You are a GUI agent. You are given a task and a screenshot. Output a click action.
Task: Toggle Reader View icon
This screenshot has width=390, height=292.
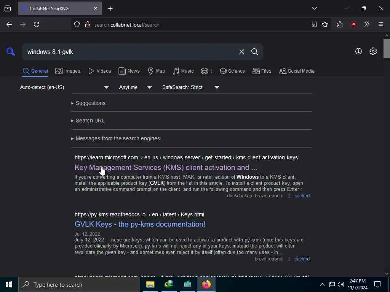coord(314,24)
